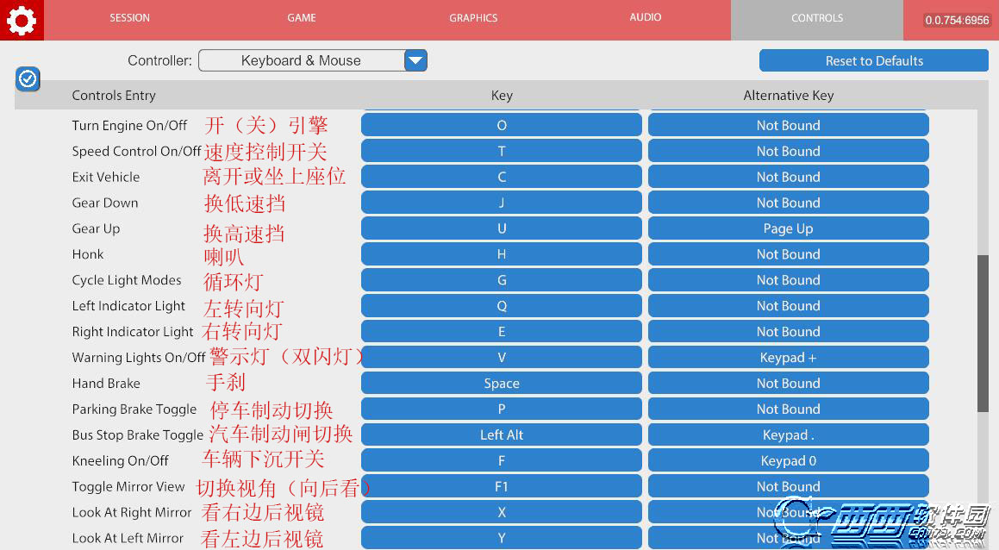
Task: Click the Alternative Key column header
Action: click(x=788, y=96)
